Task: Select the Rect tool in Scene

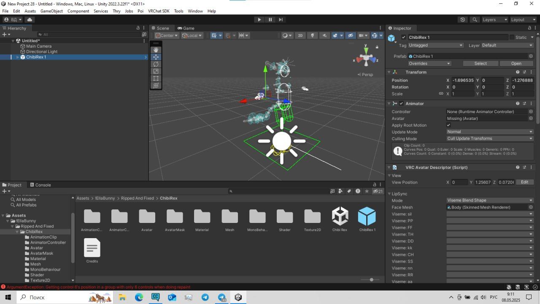Action: (x=156, y=79)
